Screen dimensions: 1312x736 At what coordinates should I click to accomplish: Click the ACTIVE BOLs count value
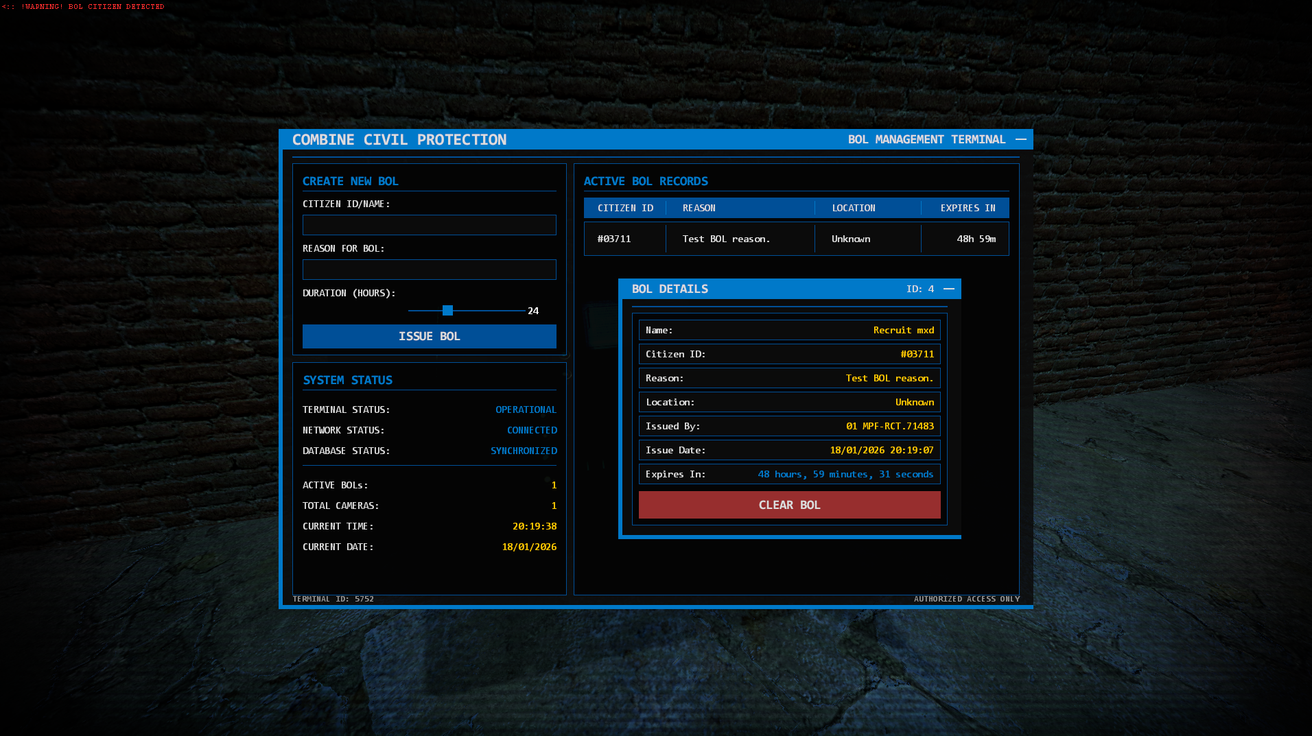554,485
